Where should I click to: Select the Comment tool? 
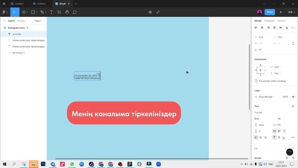coord(74,12)
